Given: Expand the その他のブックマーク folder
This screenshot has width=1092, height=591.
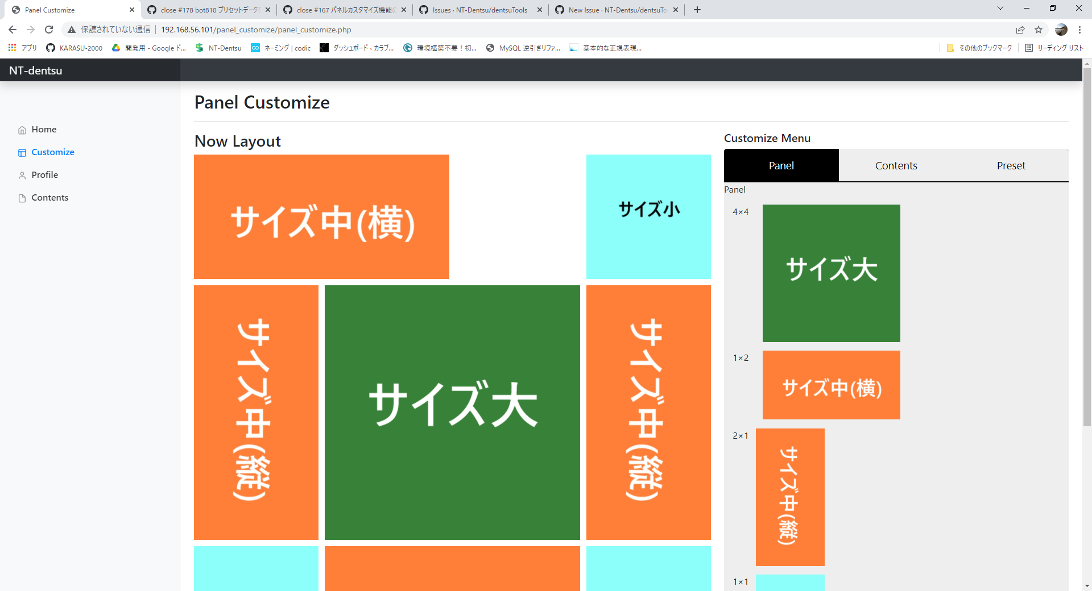Looking at the screenshot, I should pos(978,48).
